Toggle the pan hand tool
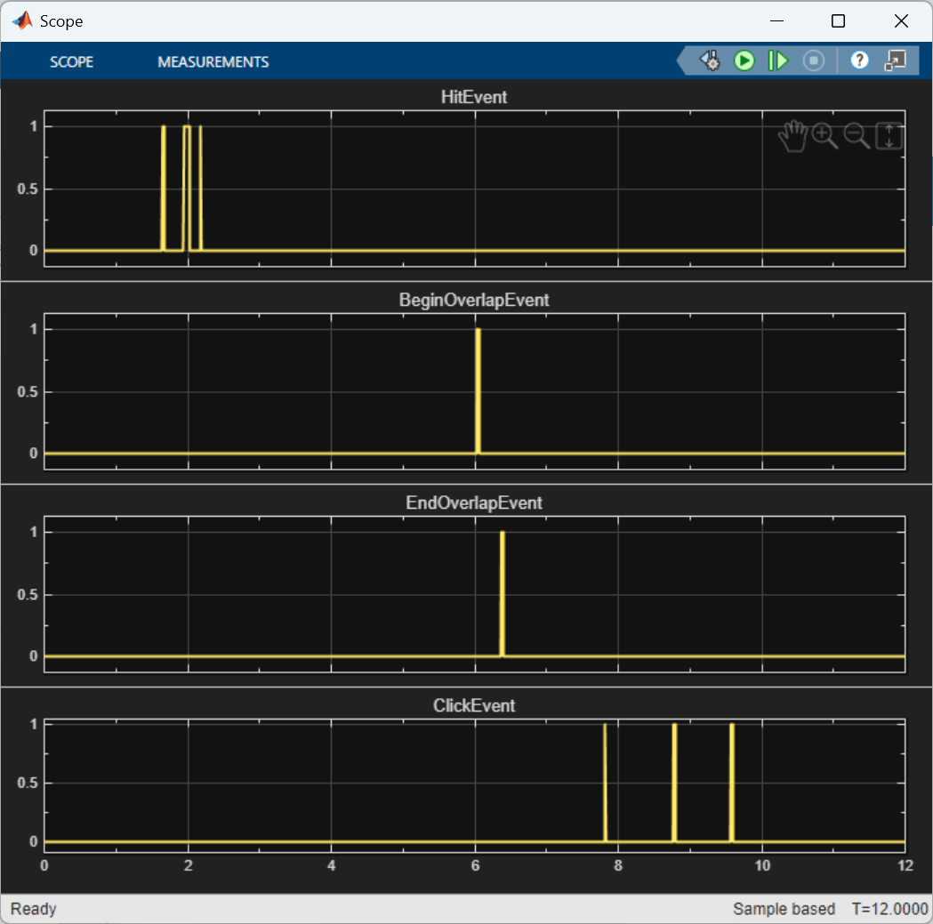This screenshot has height=924, width=933. click(792, 135)
